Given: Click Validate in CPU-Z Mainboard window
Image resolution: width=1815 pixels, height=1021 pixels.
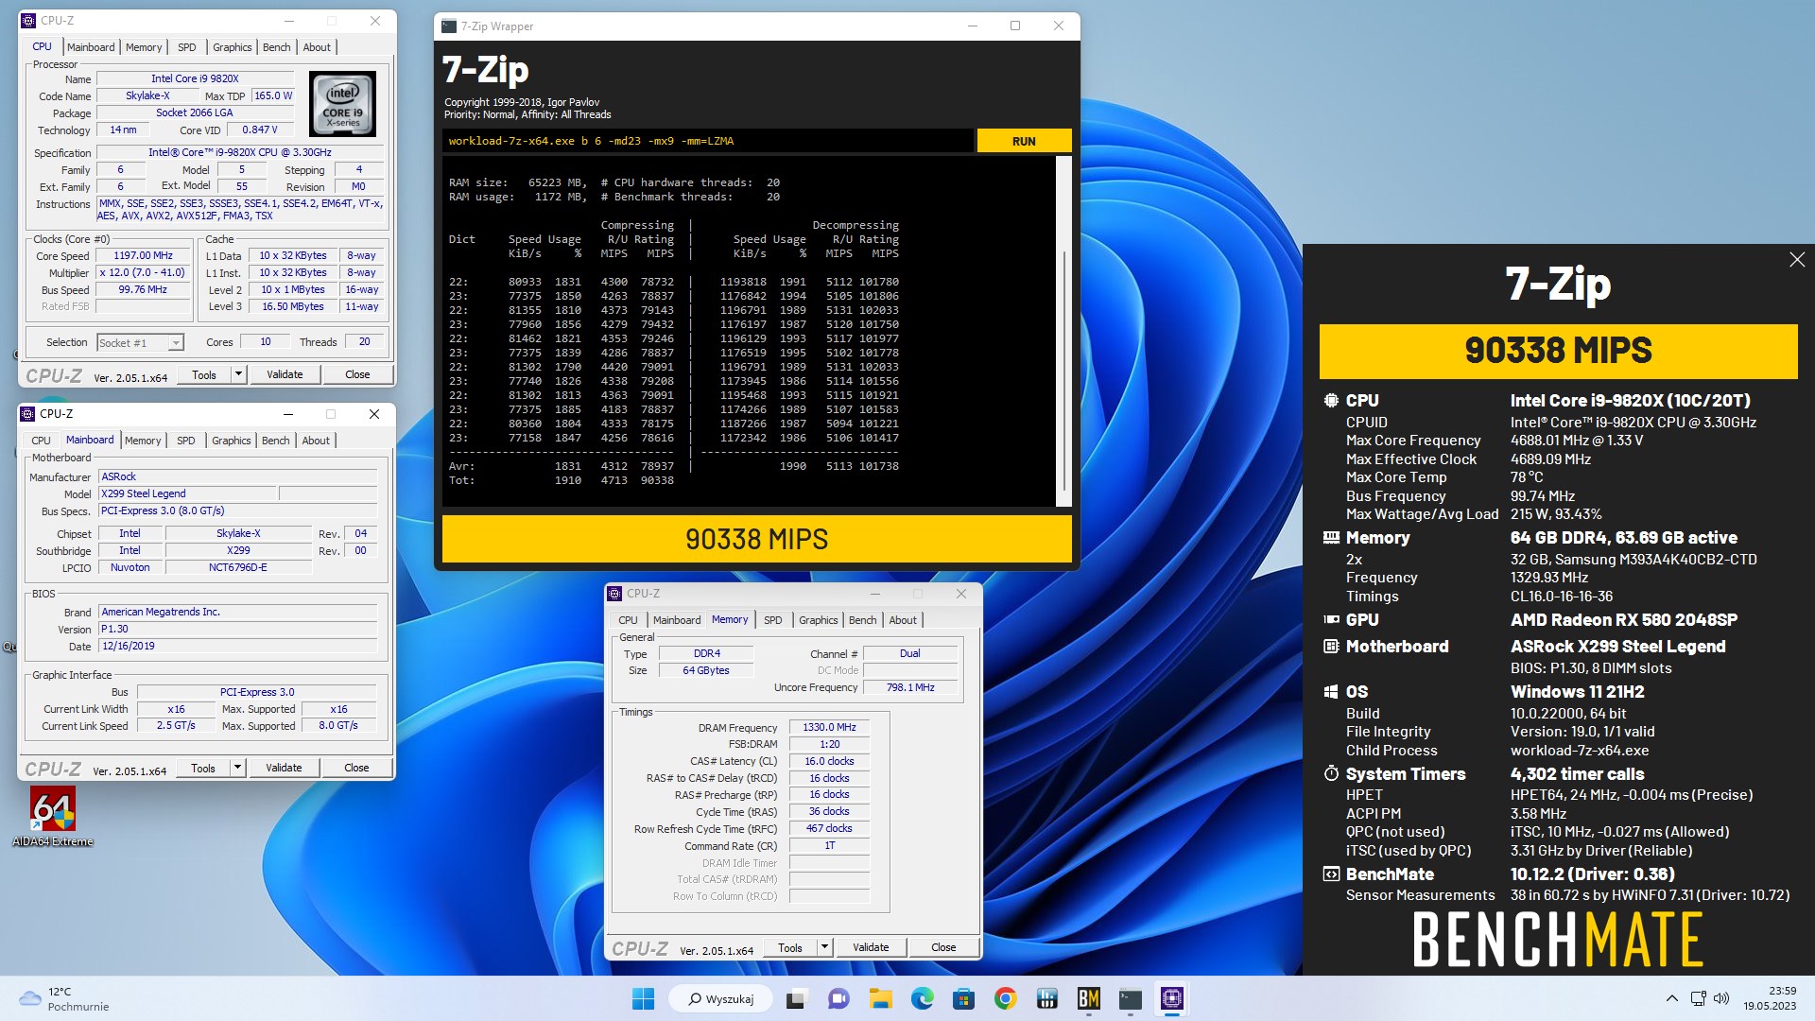Looking at the screenshot, I should pos(284,768).
